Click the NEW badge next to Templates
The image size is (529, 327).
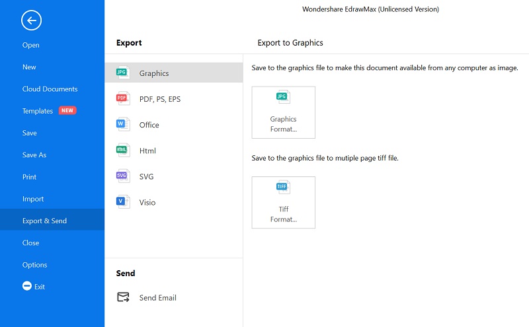[x=67, y=110]
